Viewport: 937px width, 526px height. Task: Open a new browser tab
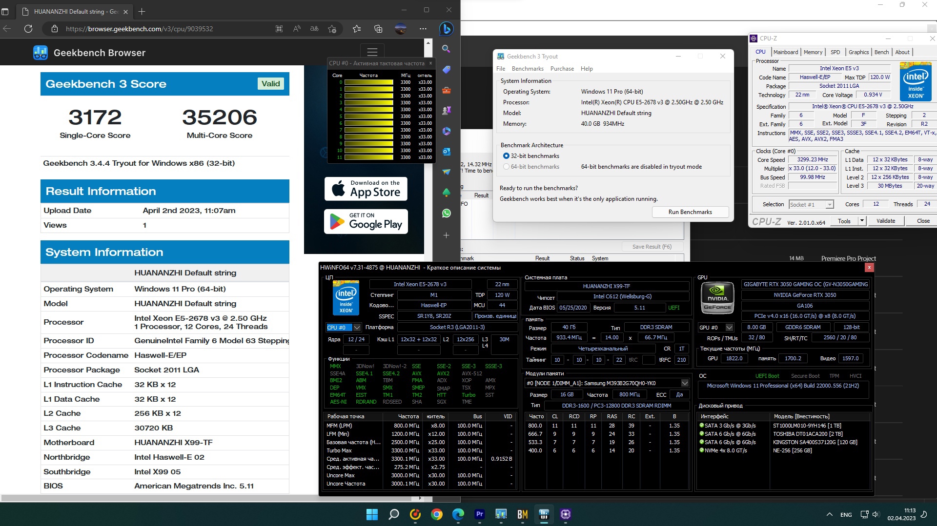coord(142,11)
